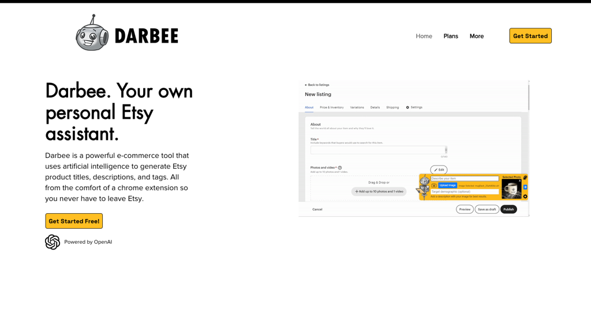This screenshot has width=591, height=332.
Task: Remove the selected photo via its X
Action: point(519,181)
